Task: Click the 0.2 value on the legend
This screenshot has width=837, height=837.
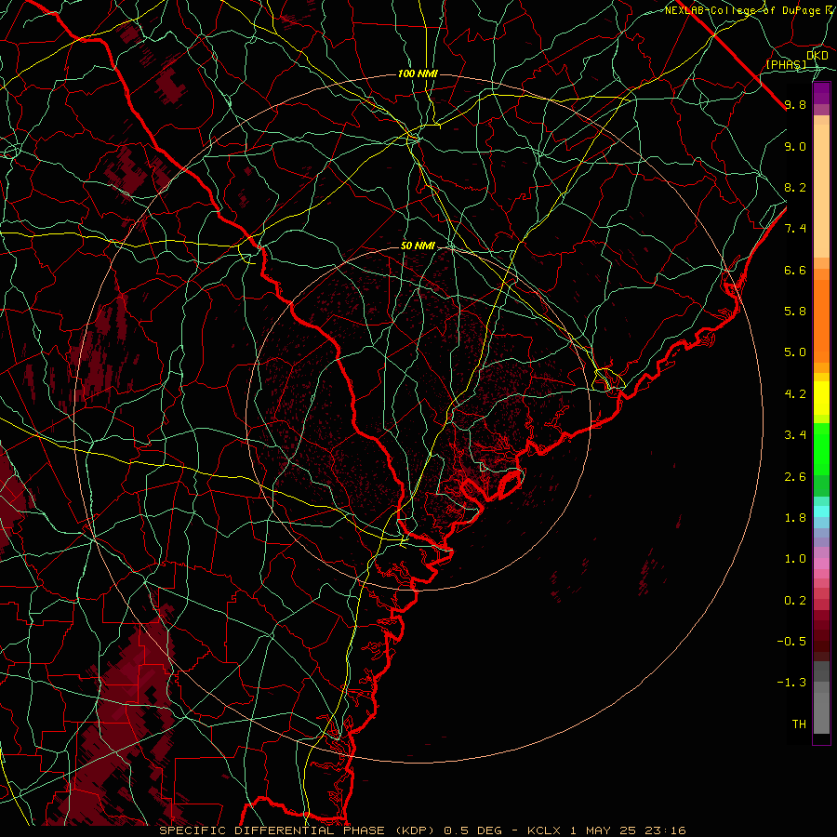Action: coord(795,601)
